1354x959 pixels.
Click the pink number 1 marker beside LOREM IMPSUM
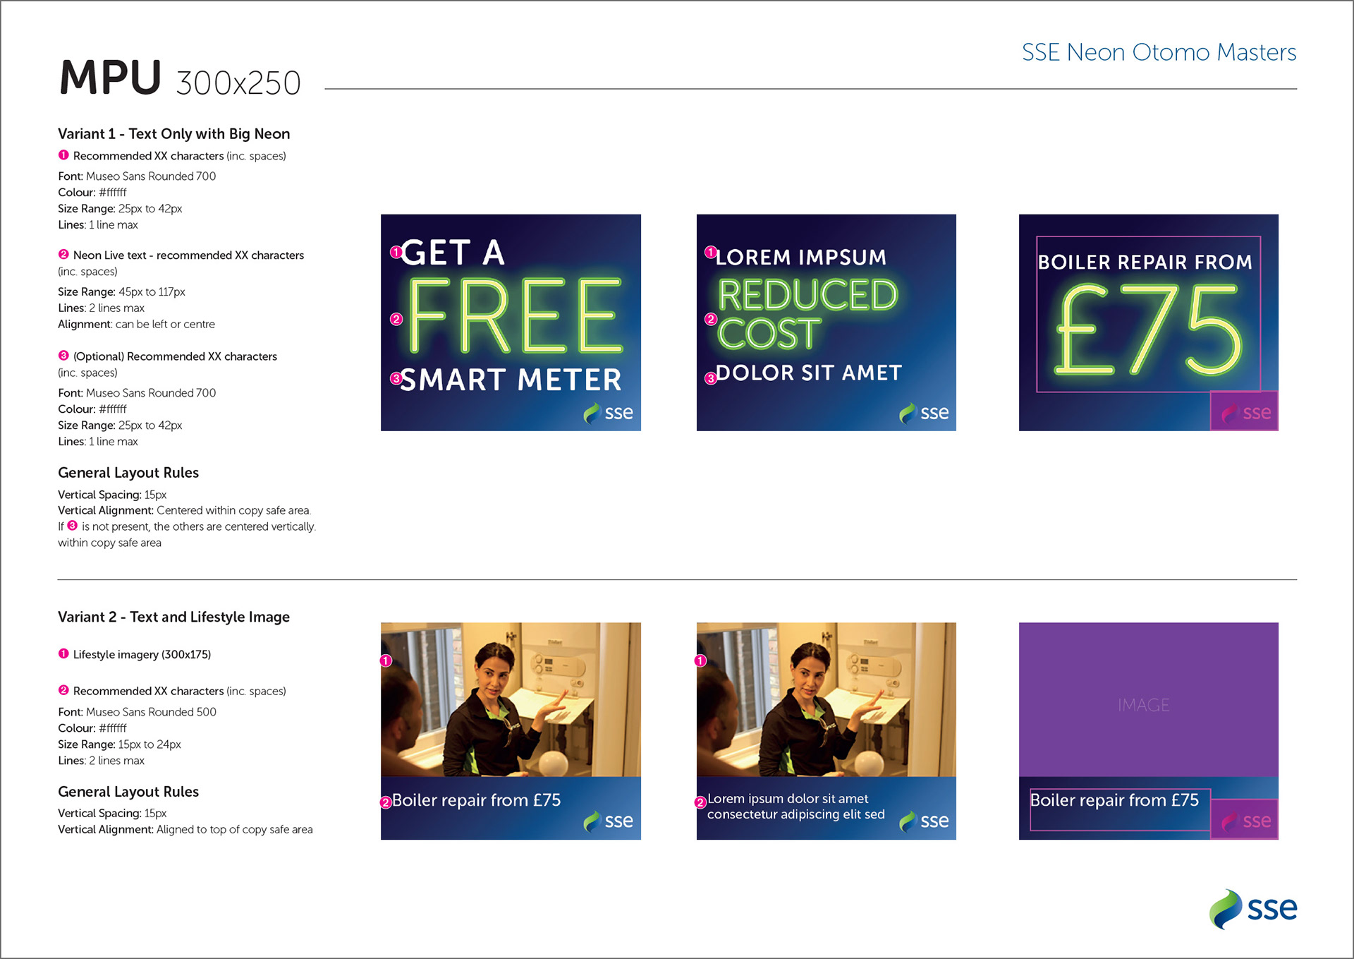[711, 252]
